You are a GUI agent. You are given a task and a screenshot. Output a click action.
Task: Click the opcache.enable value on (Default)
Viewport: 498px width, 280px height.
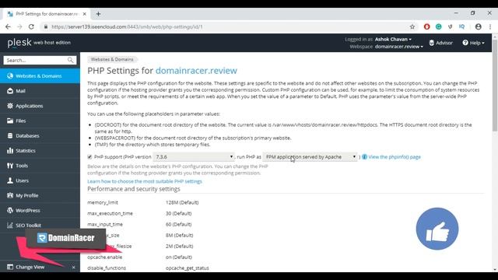pyautogui.click(x=179, y=257)
